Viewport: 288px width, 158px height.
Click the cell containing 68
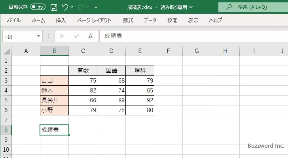[x=112, y=81]
